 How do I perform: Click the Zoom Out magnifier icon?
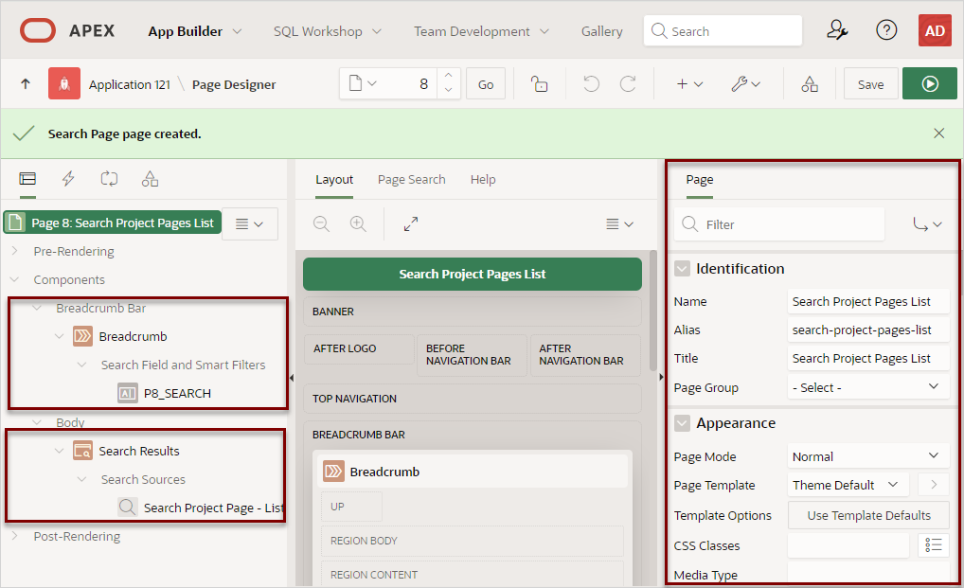pyautogui.click(x=322, y=223)
